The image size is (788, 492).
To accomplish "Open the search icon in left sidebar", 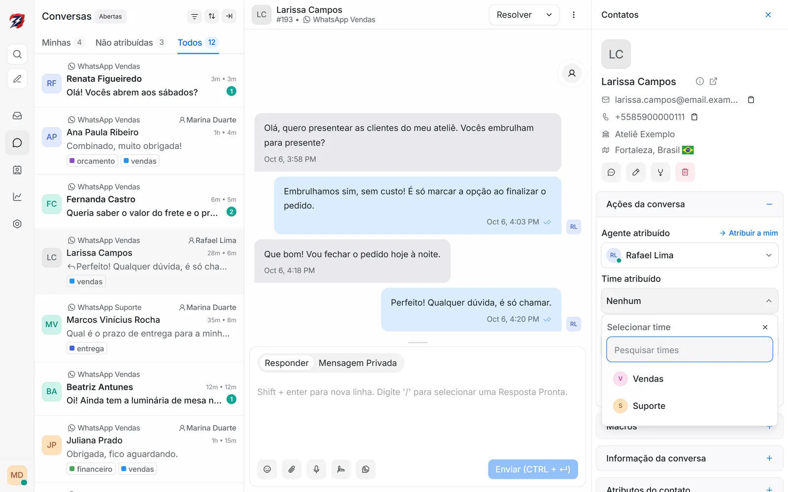I will click(x=17, y=54).
